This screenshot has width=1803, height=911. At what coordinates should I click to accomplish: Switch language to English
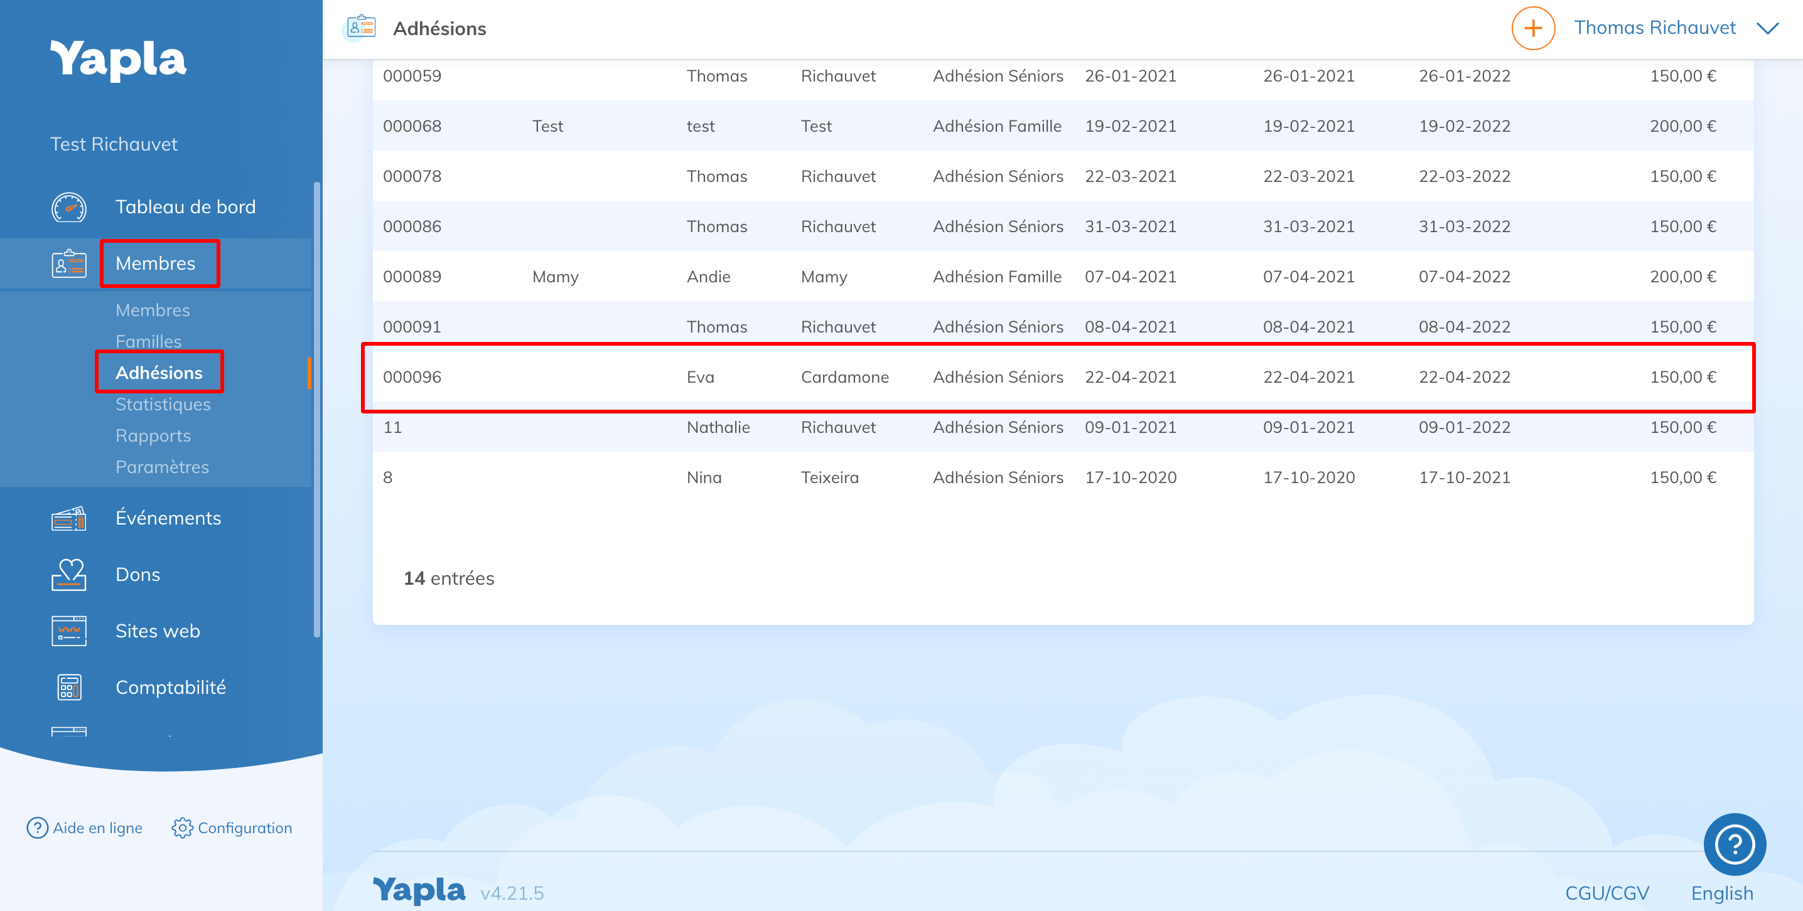1722,893
